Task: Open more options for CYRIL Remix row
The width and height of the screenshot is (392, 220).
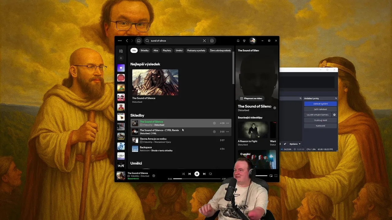Action: [228, 132]
